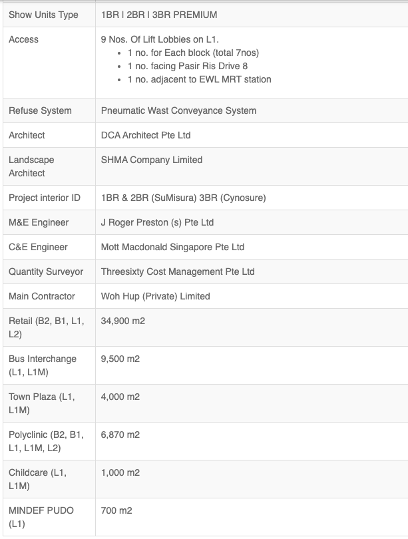Image resolution: width=408 pixels, height=539 pixels.
Task: Click the Refuse System label
Action: (40, 110)
